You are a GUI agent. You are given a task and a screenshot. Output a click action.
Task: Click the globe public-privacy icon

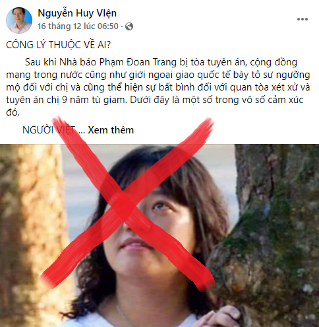pos(129,26)
